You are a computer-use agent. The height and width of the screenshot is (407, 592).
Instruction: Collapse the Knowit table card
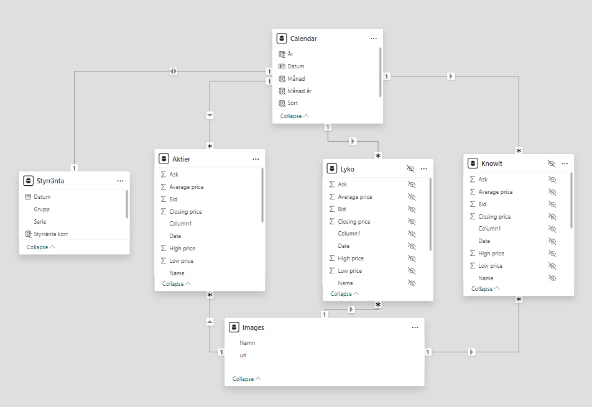coord(486,288)
